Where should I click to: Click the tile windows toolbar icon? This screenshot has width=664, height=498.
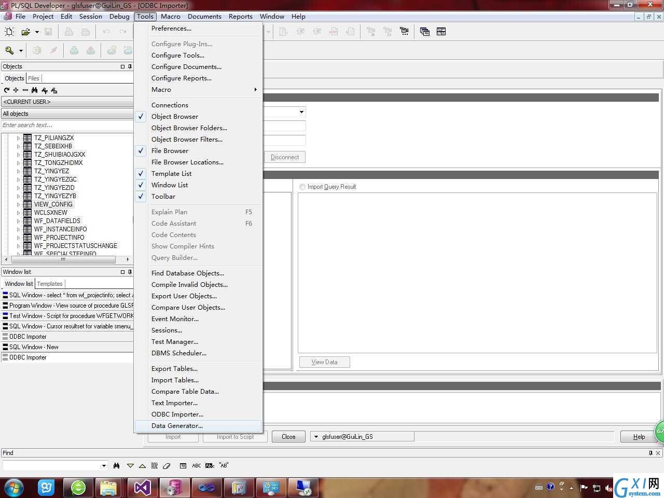[x=441, y=32]
